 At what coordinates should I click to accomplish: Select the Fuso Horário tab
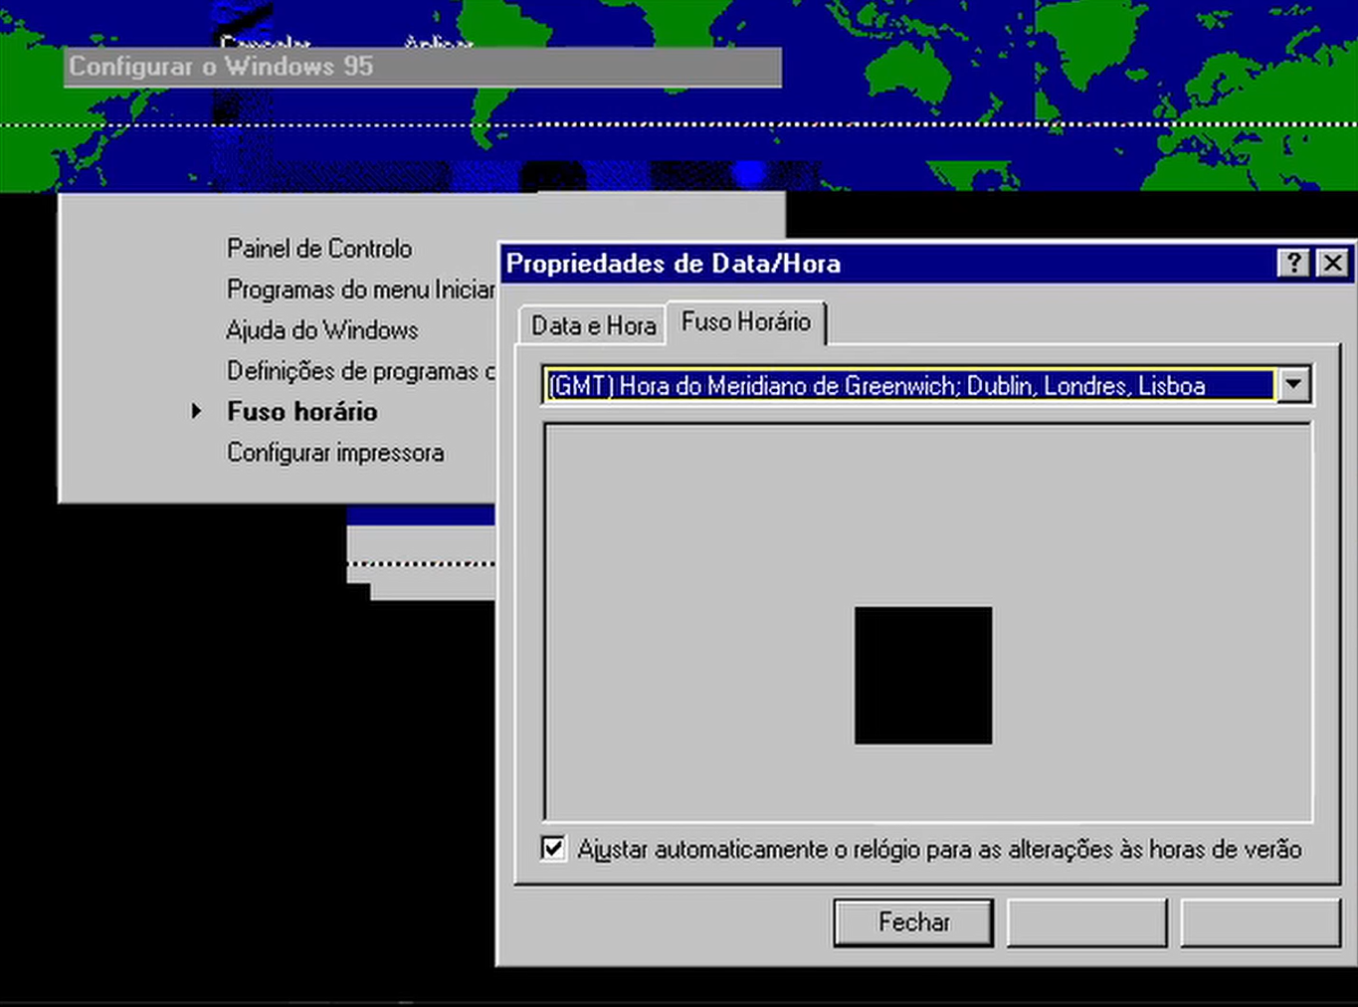point(746,321)
